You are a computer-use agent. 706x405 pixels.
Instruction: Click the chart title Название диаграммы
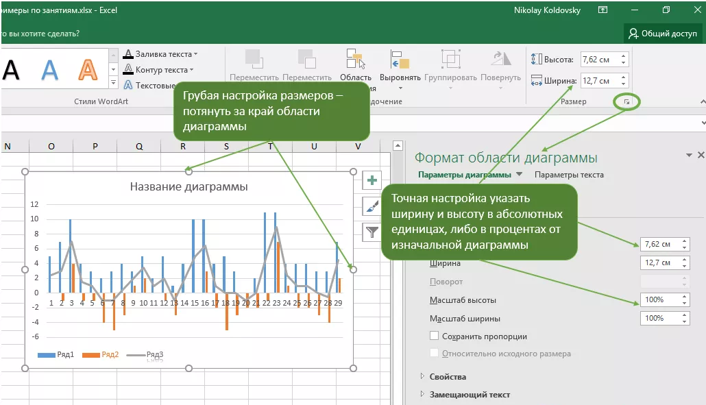(188, 186)
